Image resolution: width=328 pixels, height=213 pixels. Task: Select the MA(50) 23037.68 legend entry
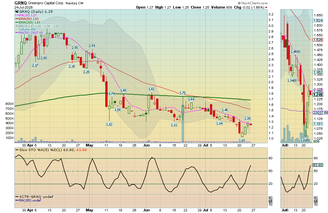click(x=29, y=33)
